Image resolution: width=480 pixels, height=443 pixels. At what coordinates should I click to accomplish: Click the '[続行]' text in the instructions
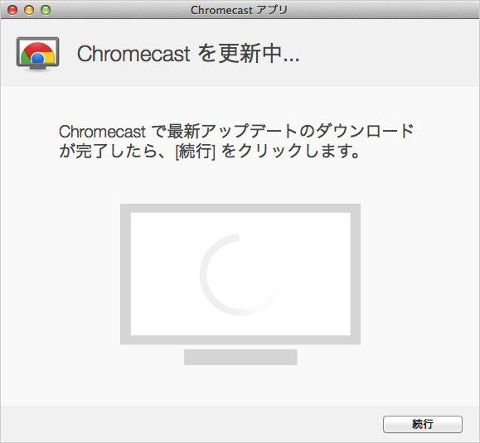196,151
